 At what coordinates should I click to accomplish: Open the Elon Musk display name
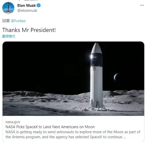[x=26, y=6]
